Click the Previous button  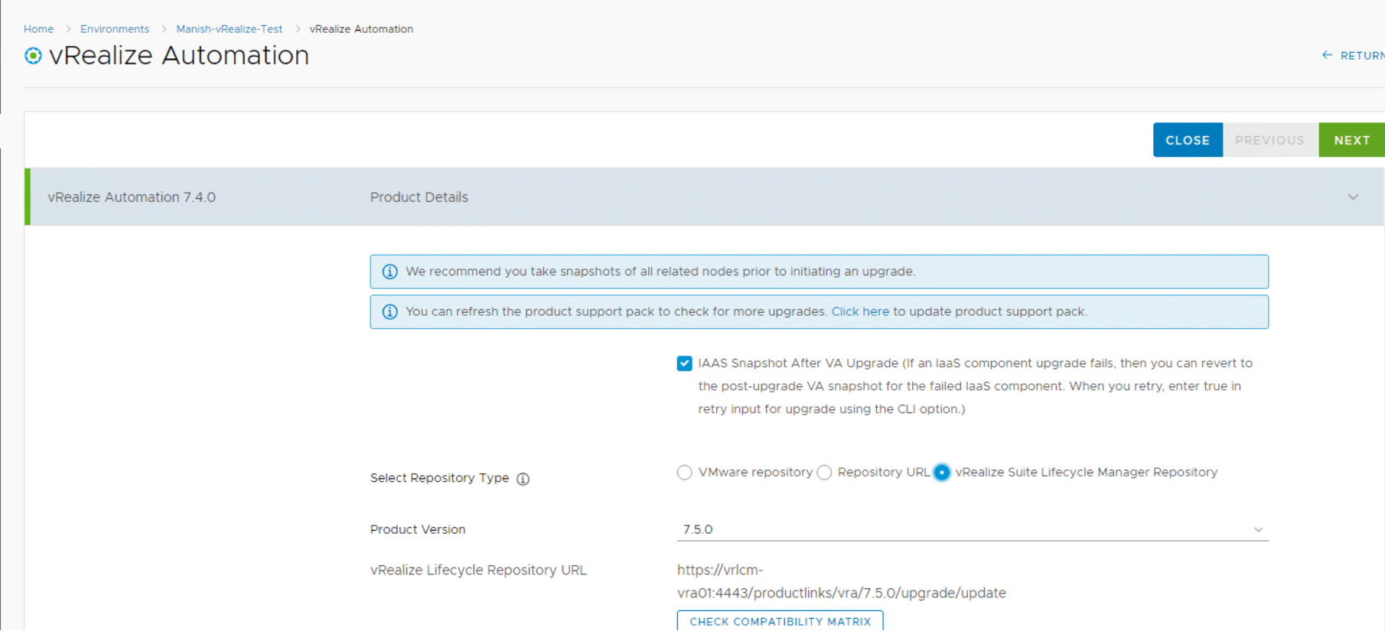[1269, 140]
